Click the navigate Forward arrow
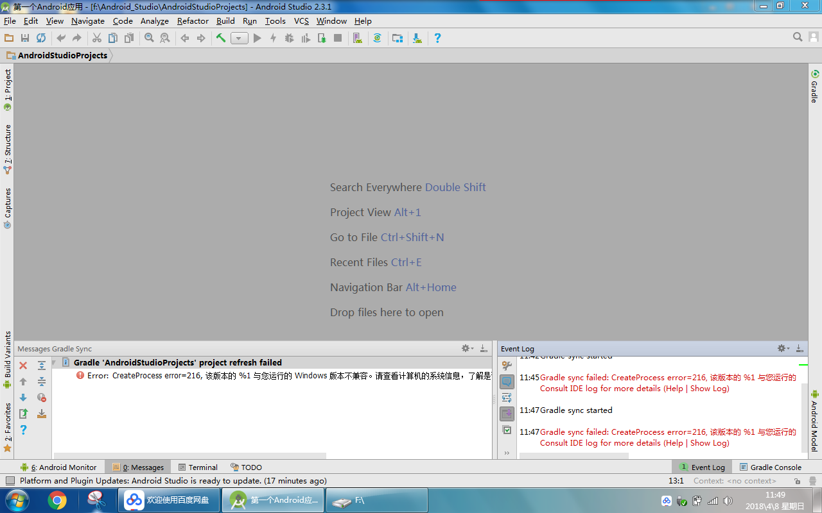The image size is (822, 513). (x=201, y=38)
